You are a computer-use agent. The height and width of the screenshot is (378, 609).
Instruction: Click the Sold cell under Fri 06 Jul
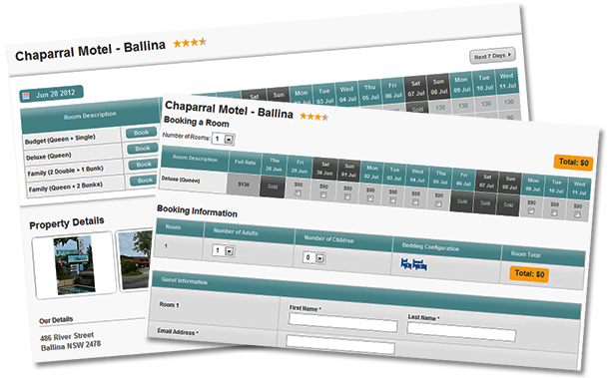(x=462, y=201)
